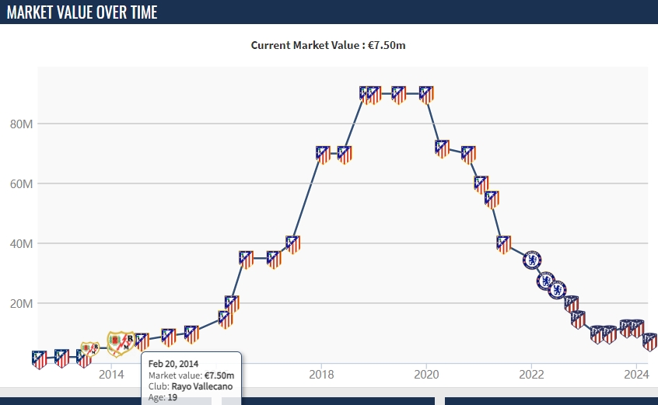Click the 80M y-axis label

pos(21,124)
